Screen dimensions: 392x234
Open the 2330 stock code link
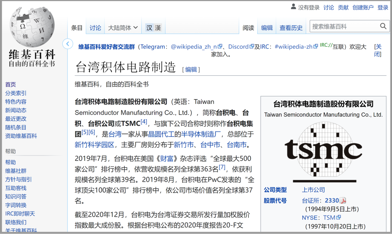click(332, 201)
